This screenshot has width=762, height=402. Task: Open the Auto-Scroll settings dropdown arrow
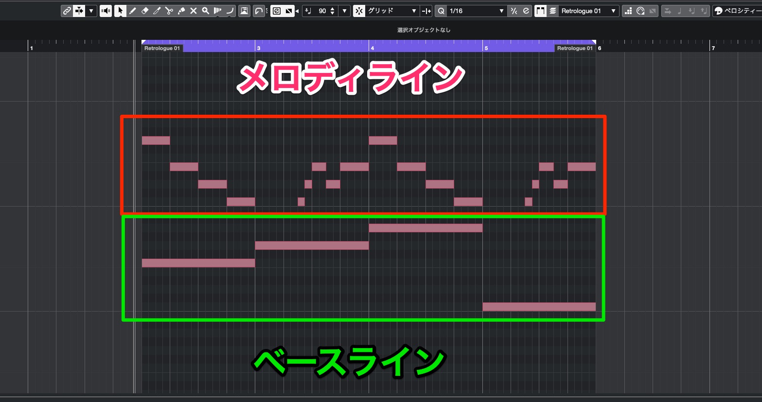[x=91, y=11]
